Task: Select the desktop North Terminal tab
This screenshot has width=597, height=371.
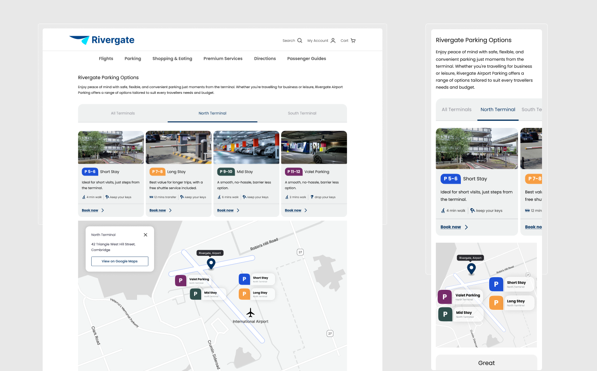Action: click(213, 113)
